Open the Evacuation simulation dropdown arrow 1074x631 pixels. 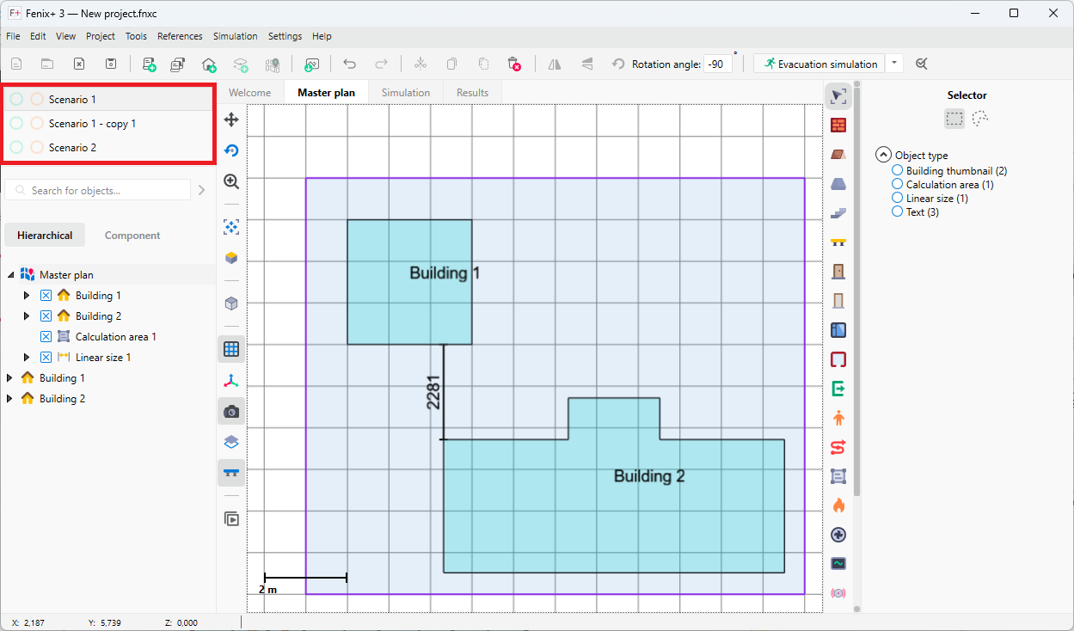click(894, 64)
